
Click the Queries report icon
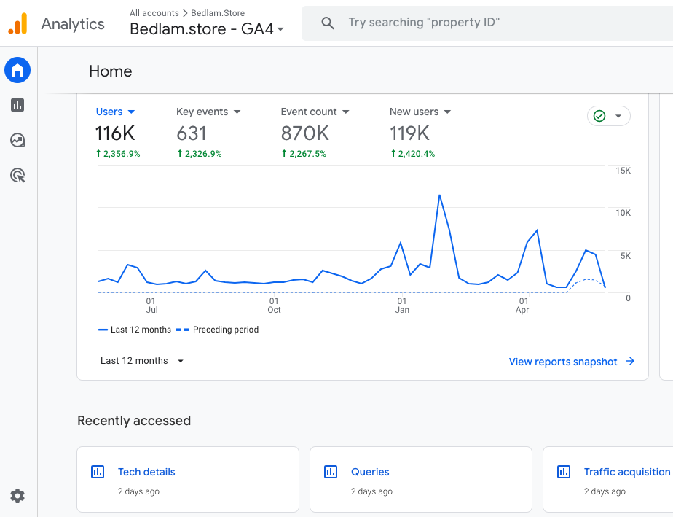331,472
